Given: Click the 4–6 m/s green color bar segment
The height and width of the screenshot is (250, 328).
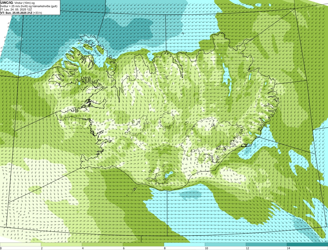Looking at the screenshot, I should 102,244.
